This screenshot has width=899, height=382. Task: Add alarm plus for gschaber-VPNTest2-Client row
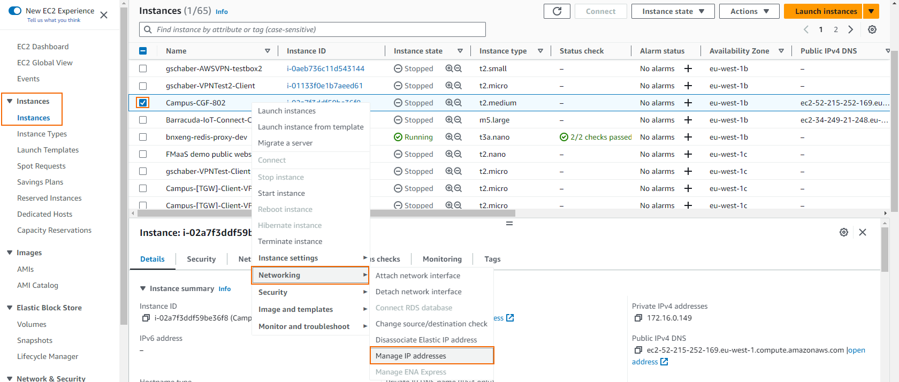(x=688, y=86)
